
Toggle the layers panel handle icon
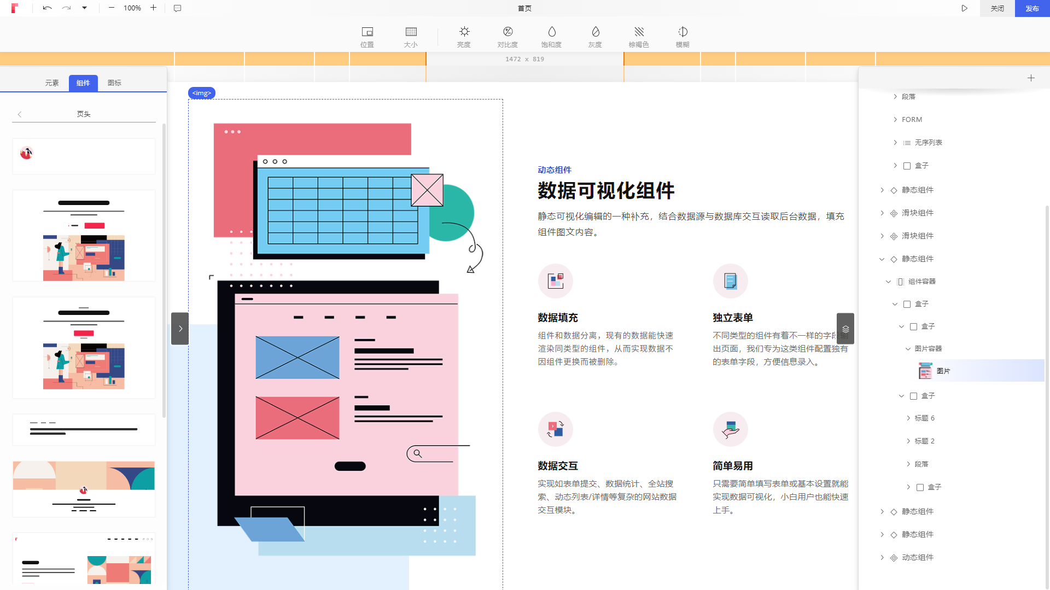[845, 329]
